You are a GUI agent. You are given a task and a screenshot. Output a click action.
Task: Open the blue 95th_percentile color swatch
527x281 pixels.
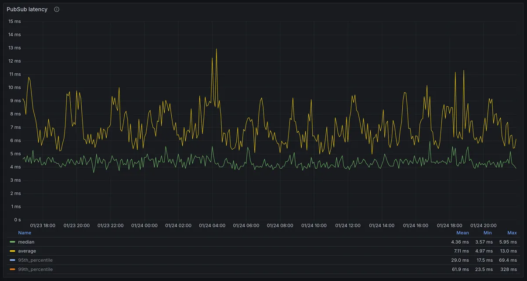click(x=12, y=260)
